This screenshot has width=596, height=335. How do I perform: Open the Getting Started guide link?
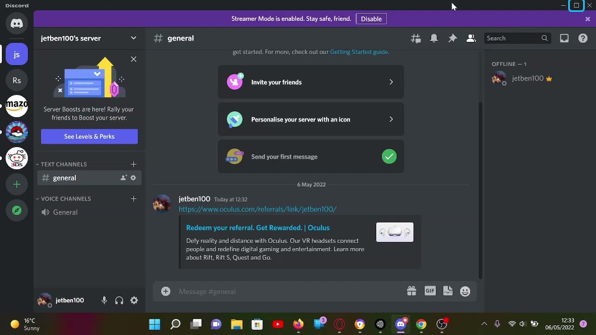pyautogui.click(x=359, y=52)
